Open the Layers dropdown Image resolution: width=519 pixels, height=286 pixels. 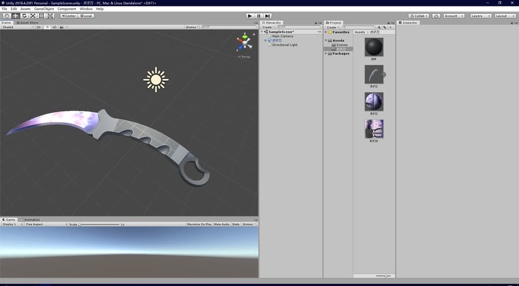480,16
